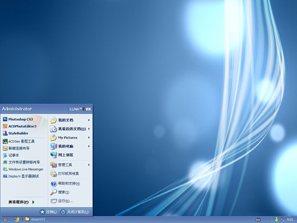This screenshot has height=223, width=297.
Task: Expand the 我的文档 submenu
Action: pos(70,120)
